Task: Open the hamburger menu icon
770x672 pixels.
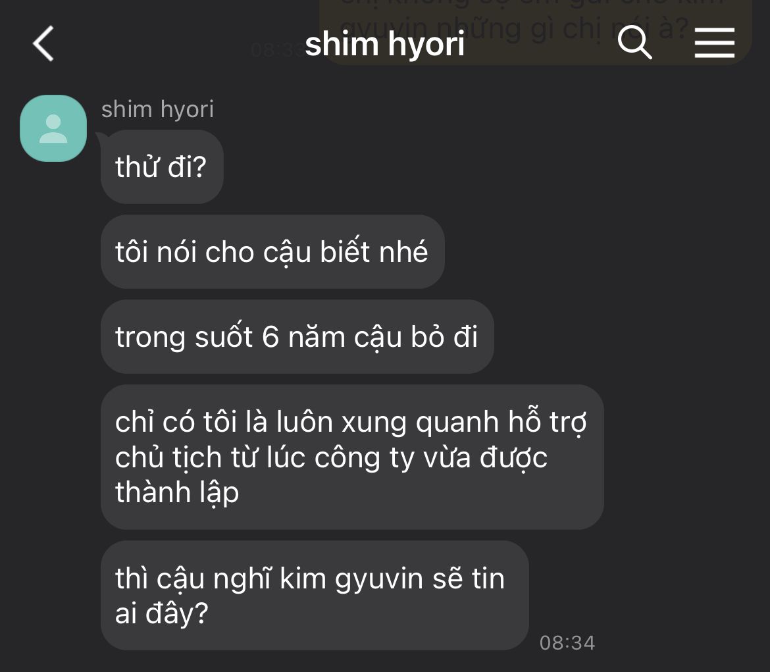Action: [x=715, y=43]
